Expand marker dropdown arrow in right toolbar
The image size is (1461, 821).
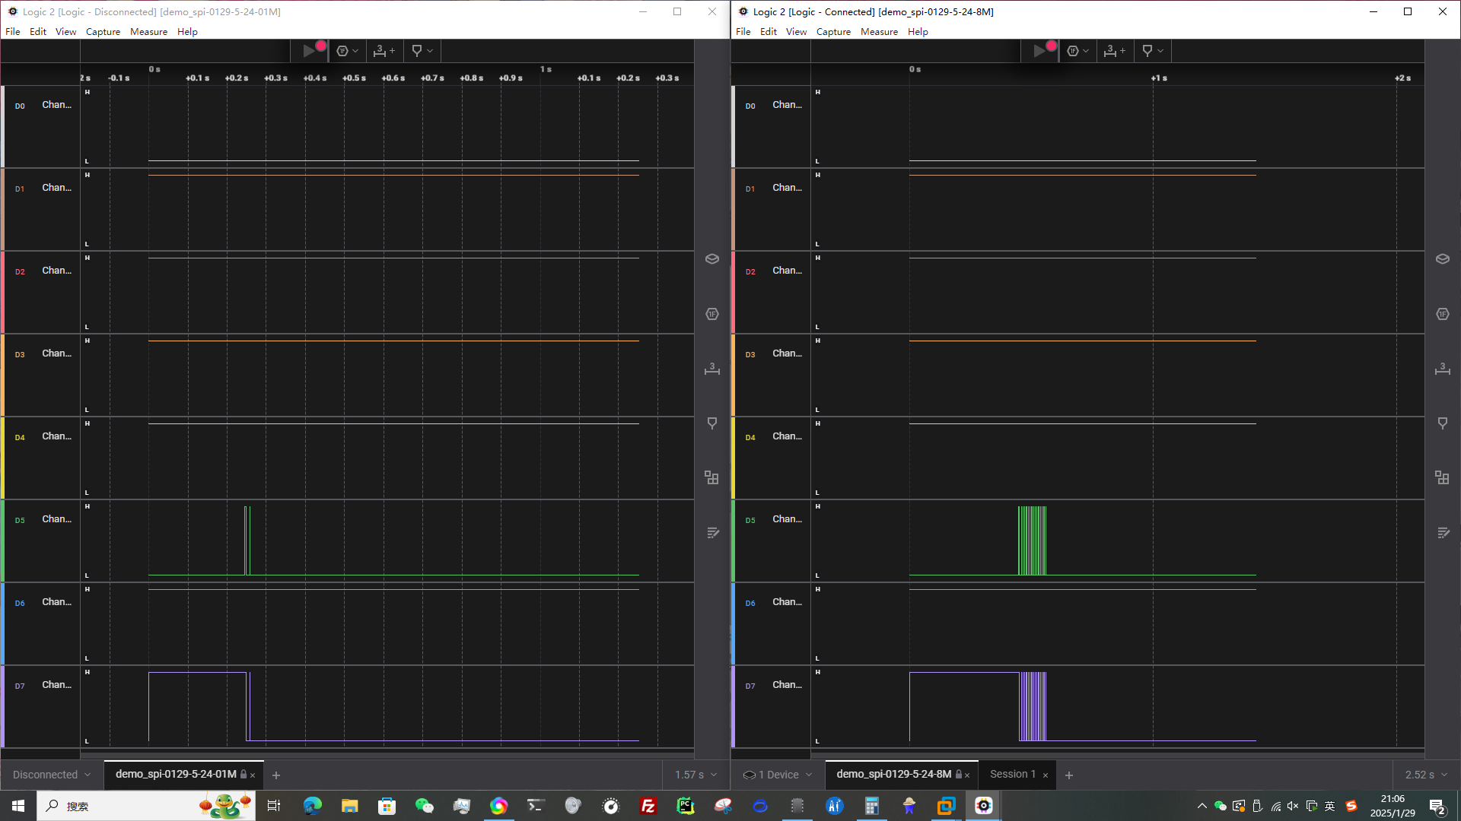pos(1160,51)
